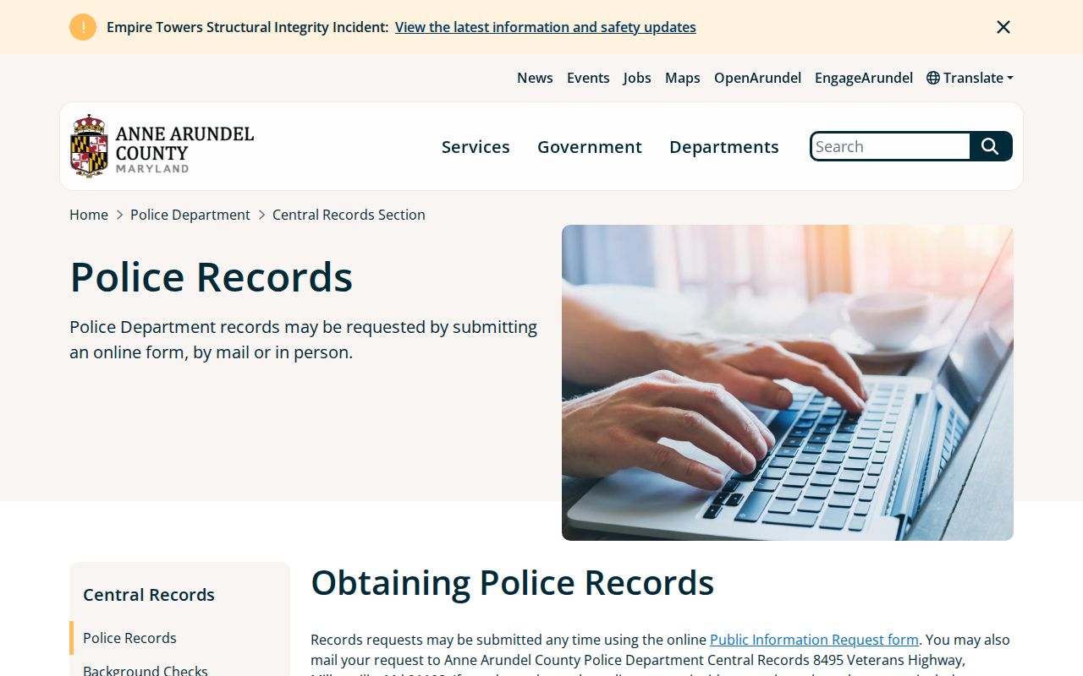Open the Government menu
Image resolution: width=1083 pixels, height=676 pixels.
[590, 147]
